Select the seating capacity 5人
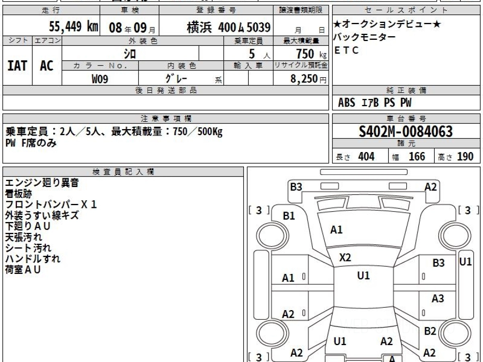This screenshot has width=483, height=362. pyautogui.click(x=260, y=53)
